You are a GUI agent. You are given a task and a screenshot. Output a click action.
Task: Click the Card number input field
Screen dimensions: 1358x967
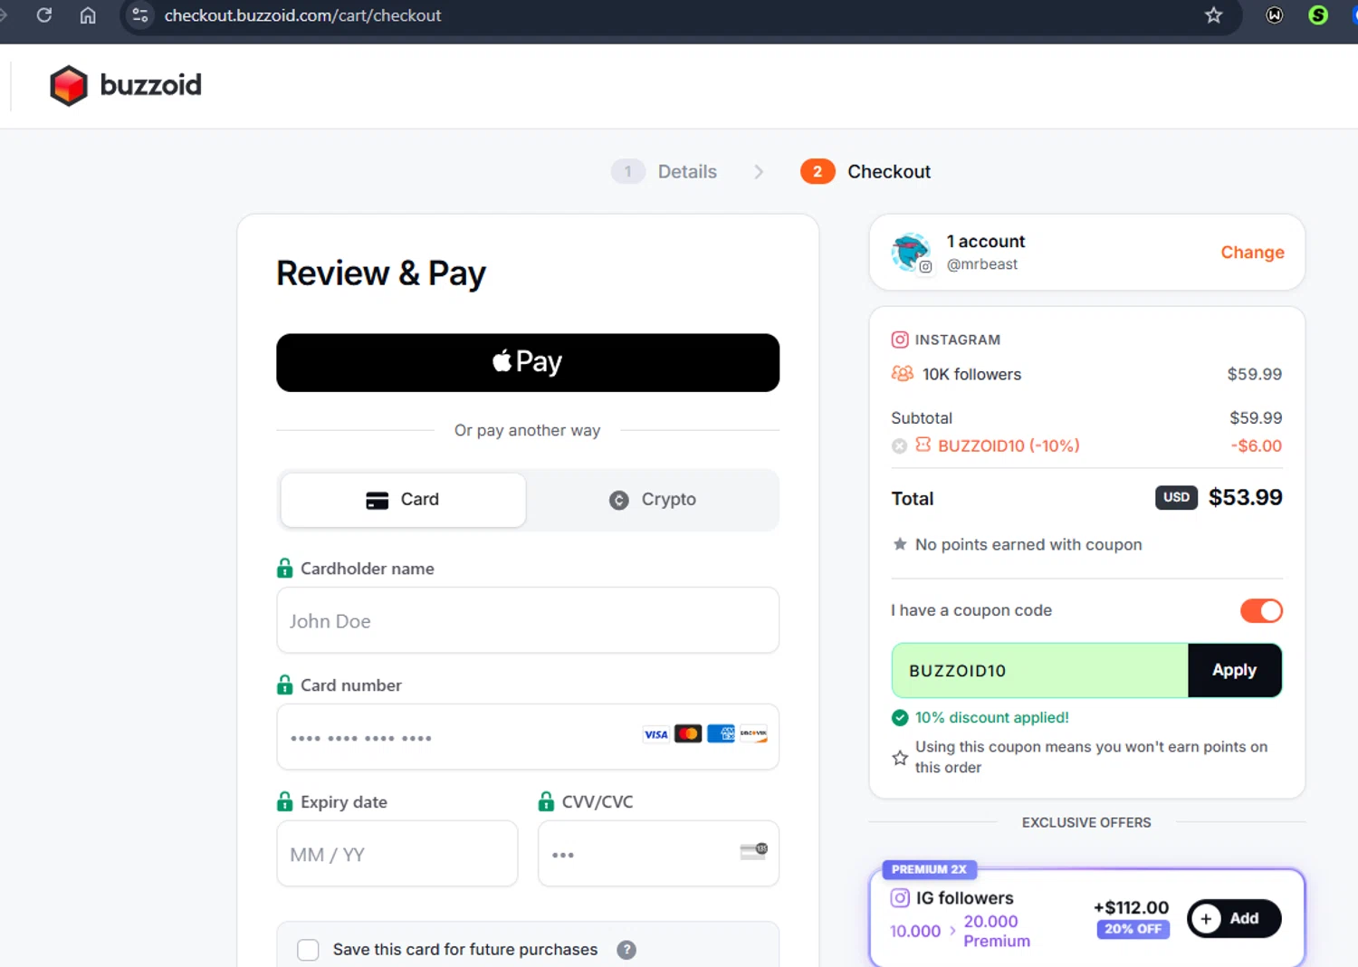528,737
